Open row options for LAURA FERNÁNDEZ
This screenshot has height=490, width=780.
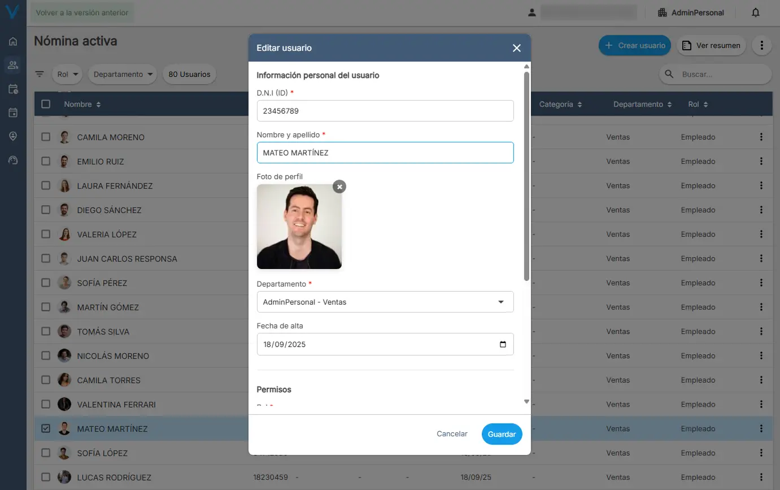761,185
